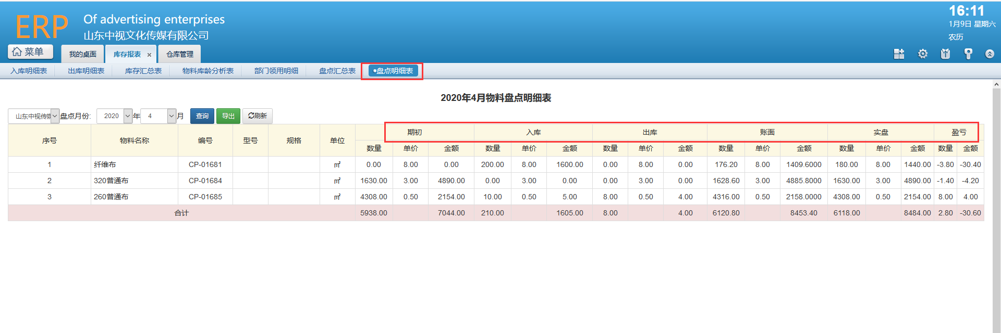Select the 320普通布 material row
1001x333 pixels.
click(x=496, y=181)
